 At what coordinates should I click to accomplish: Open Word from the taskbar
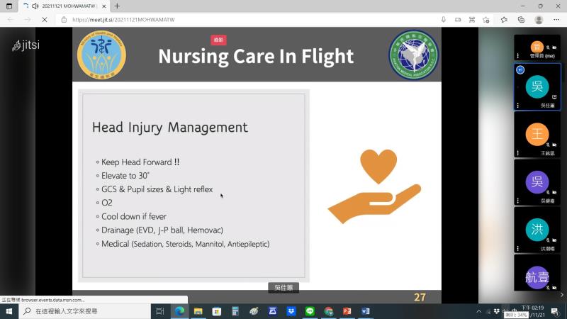366,311
